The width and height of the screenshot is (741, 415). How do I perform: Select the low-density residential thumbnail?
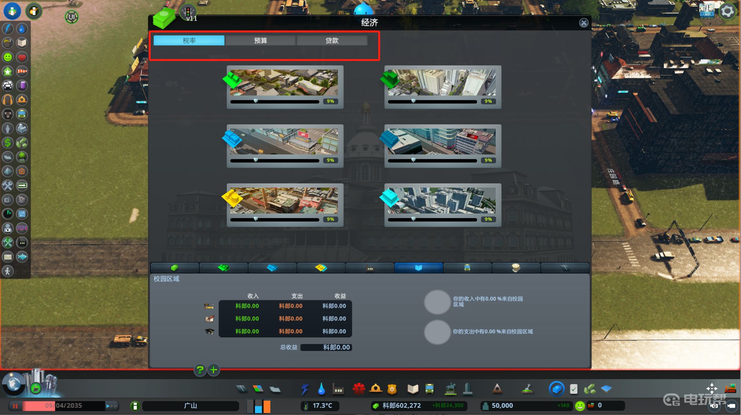[284, 82]
